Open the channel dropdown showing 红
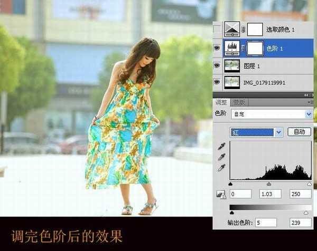The width and height of the screenshot is (317, 251). [x=257, y=132]
